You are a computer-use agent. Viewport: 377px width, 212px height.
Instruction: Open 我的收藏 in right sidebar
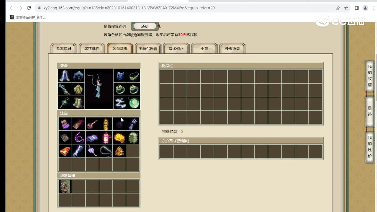tap(370, 76)
